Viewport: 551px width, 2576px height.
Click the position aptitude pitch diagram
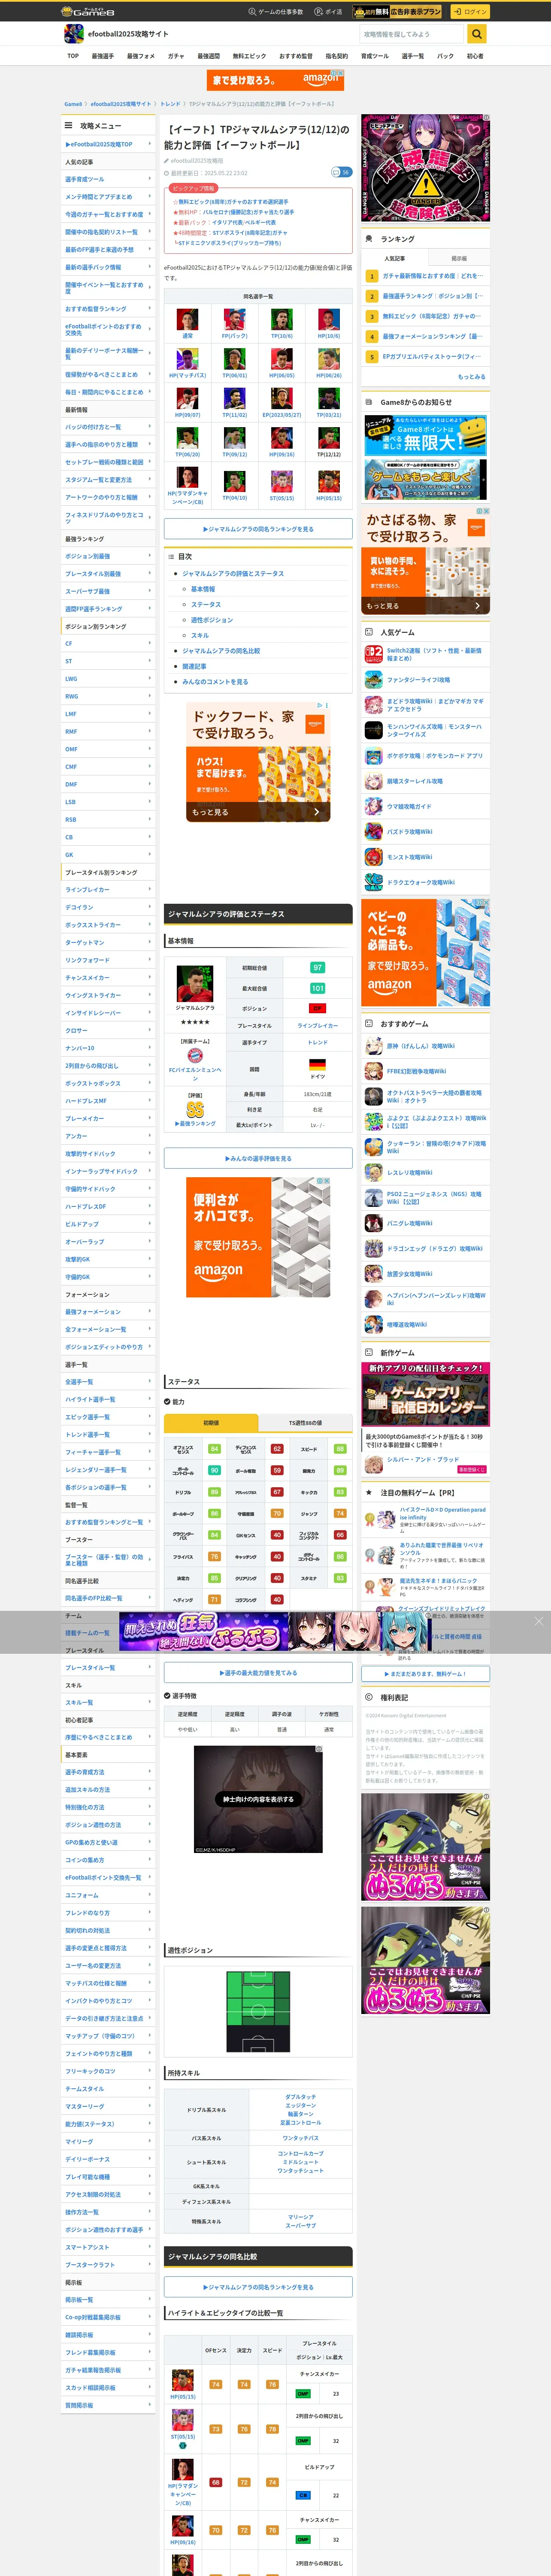(x=258, y=2012)
